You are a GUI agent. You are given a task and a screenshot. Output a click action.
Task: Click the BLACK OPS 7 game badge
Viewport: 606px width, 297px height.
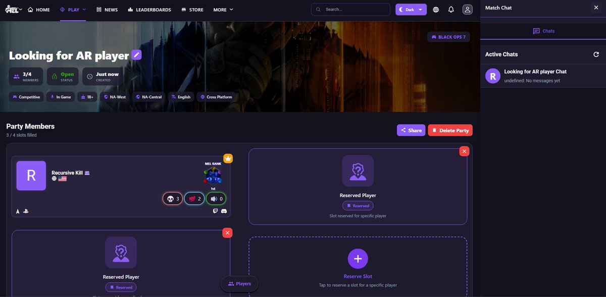(448, 37)
